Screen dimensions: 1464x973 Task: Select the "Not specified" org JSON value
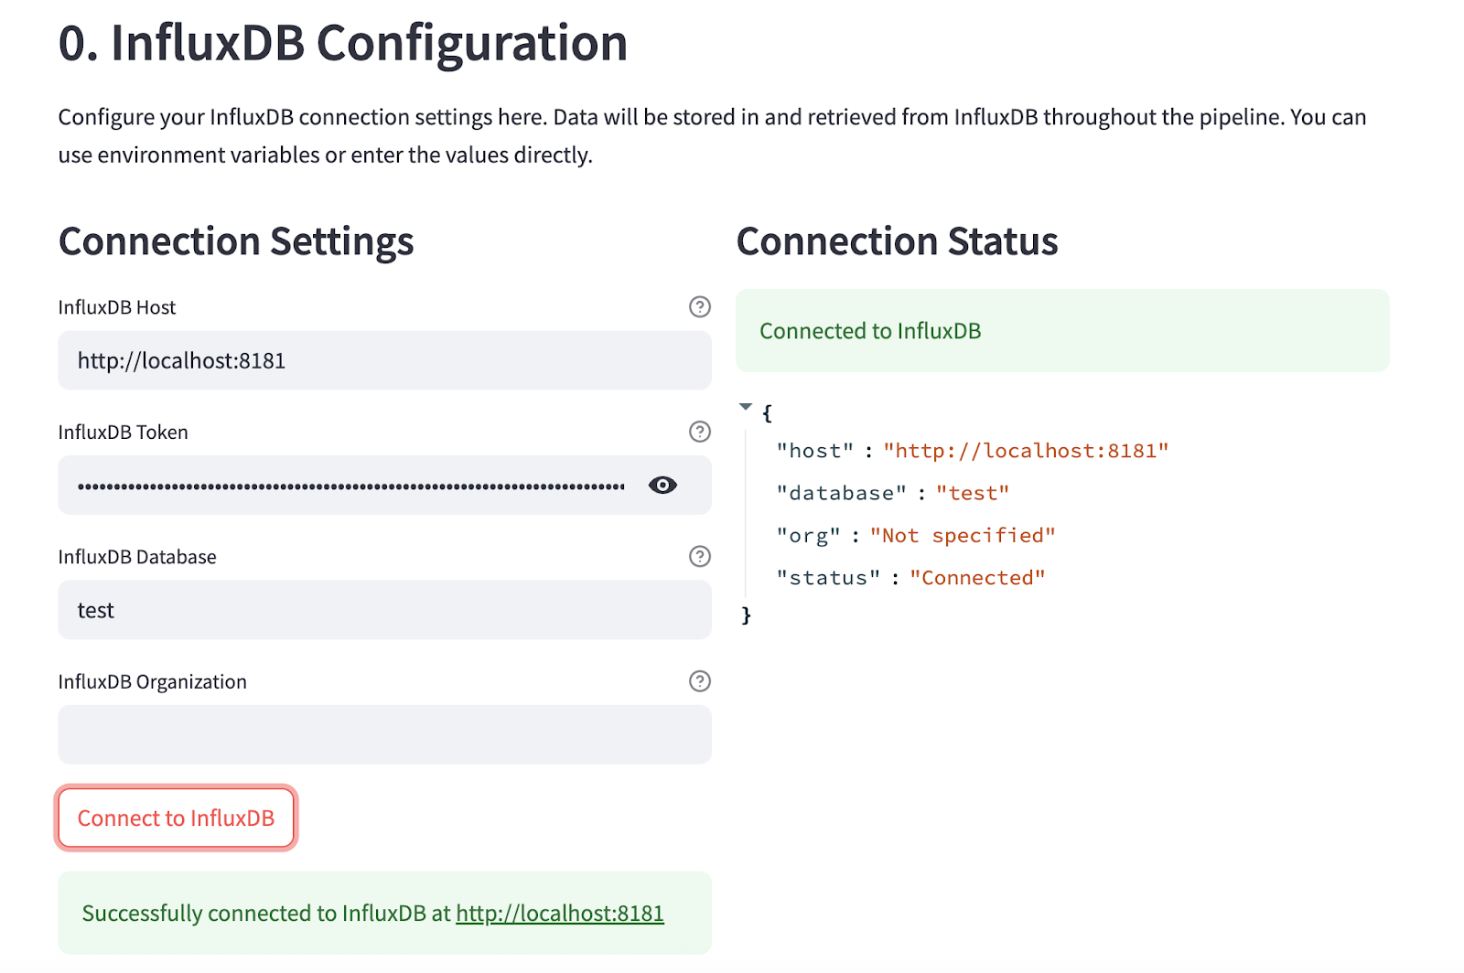[963, 536]
